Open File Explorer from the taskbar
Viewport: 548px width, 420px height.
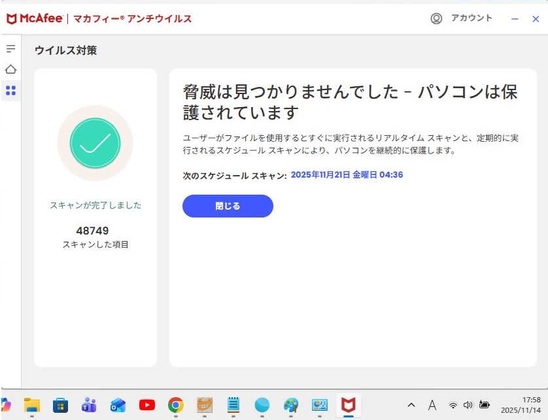(32, 405)
